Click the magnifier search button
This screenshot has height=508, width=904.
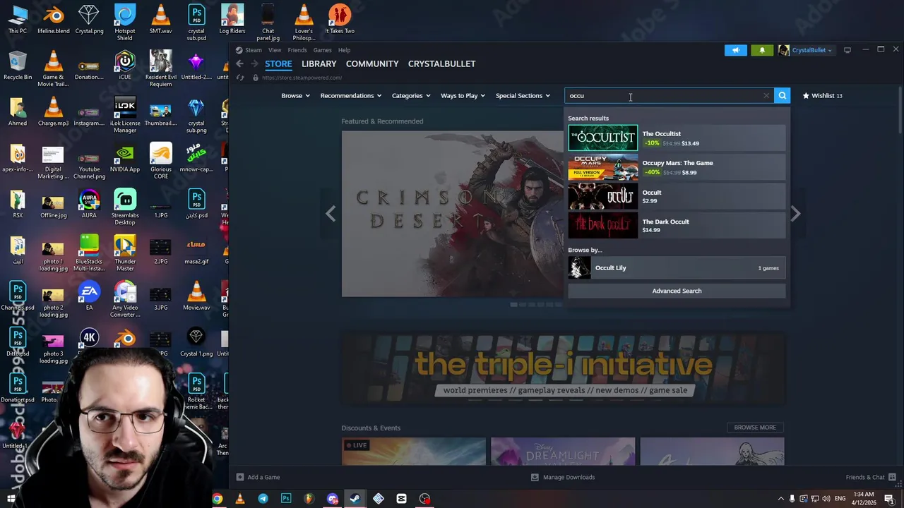tap(782, 95)
